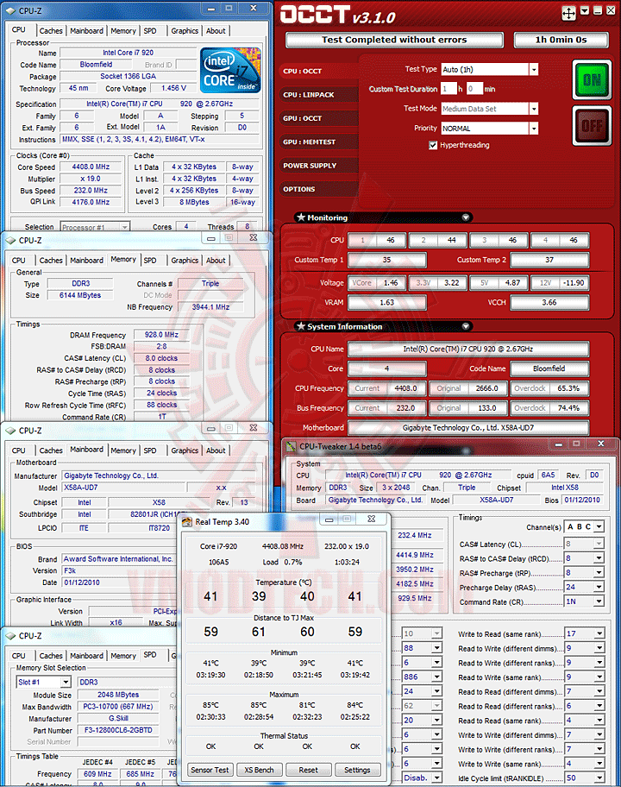
Task: Minimize the OCCT window with underscore icon
Action: [598, 10]
